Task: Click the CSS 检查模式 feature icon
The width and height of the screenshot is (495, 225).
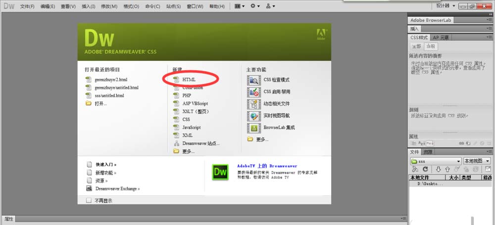Action: coord(254,80)
